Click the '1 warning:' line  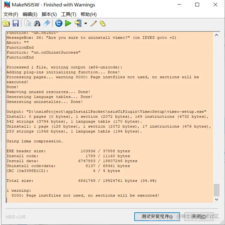19,190
